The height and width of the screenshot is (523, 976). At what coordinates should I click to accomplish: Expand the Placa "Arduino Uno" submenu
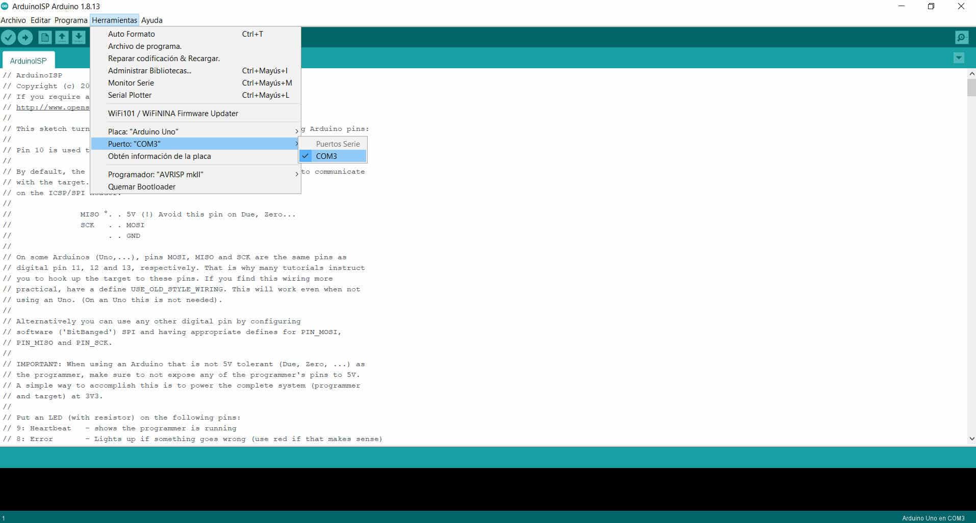[x=196, y=131]
